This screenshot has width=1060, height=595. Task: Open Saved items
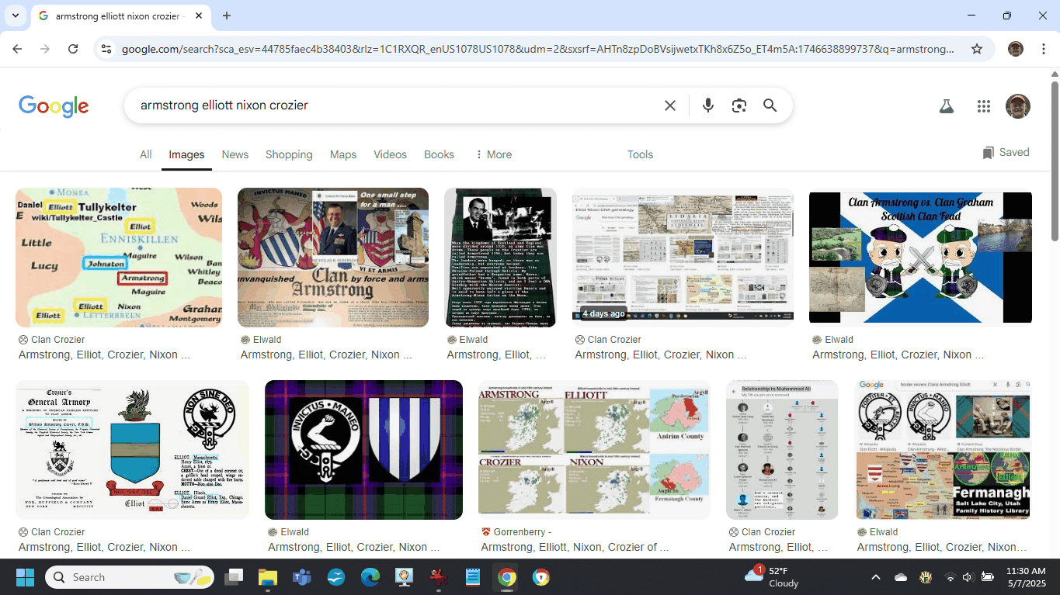(x=1006, y=153)
